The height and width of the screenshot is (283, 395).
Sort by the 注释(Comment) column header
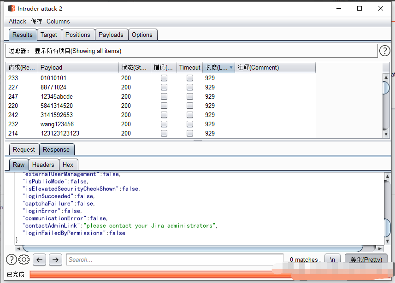[x=275, y=68]
